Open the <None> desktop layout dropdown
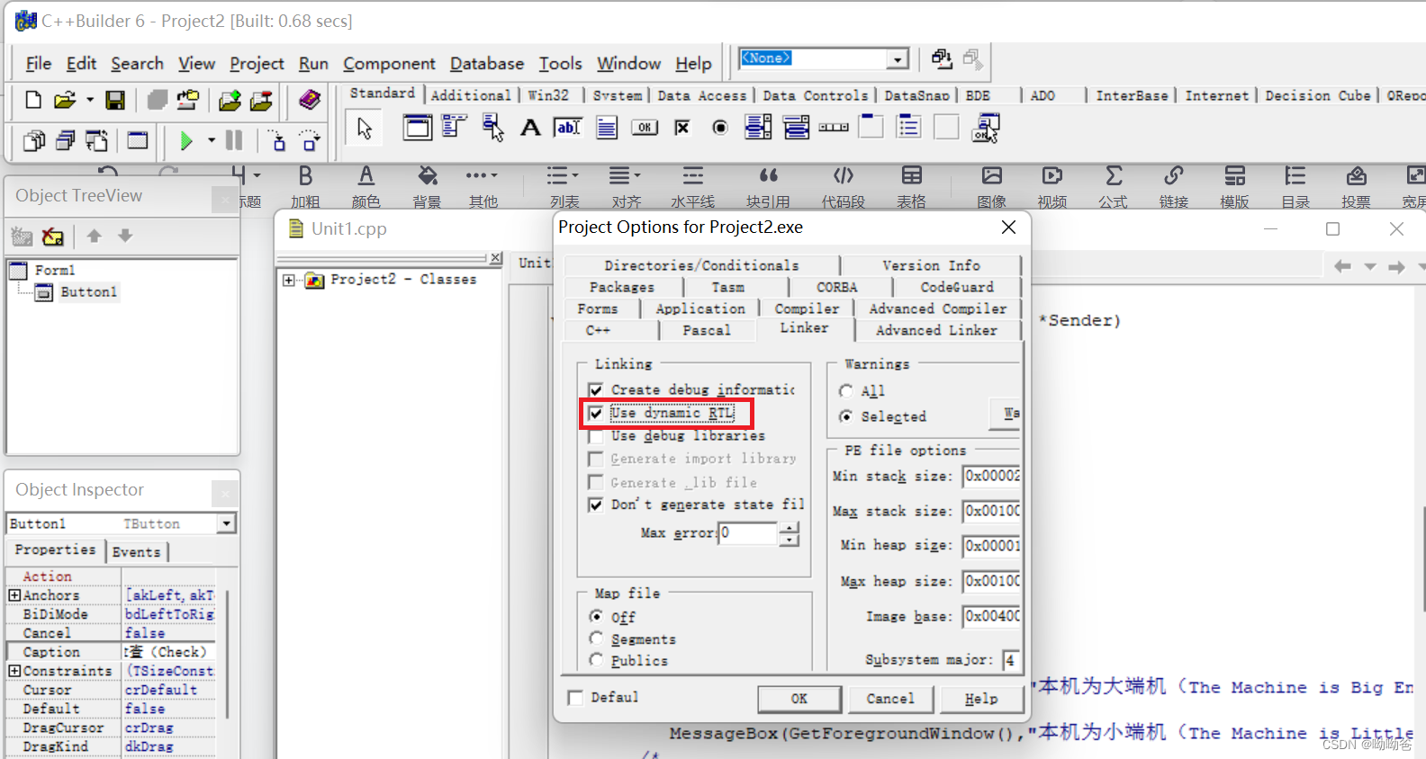Viewport: 1426px width, 759px height. (x=897, y=58)
